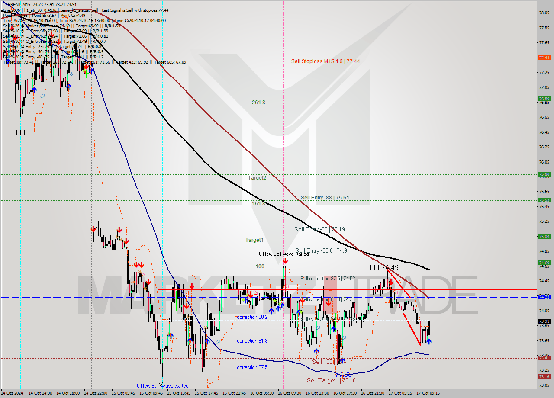Viewport: 554px width, 398px height.
Task: Click the '16 Oct 17:30' time axis label
Action: click(345, 393)
